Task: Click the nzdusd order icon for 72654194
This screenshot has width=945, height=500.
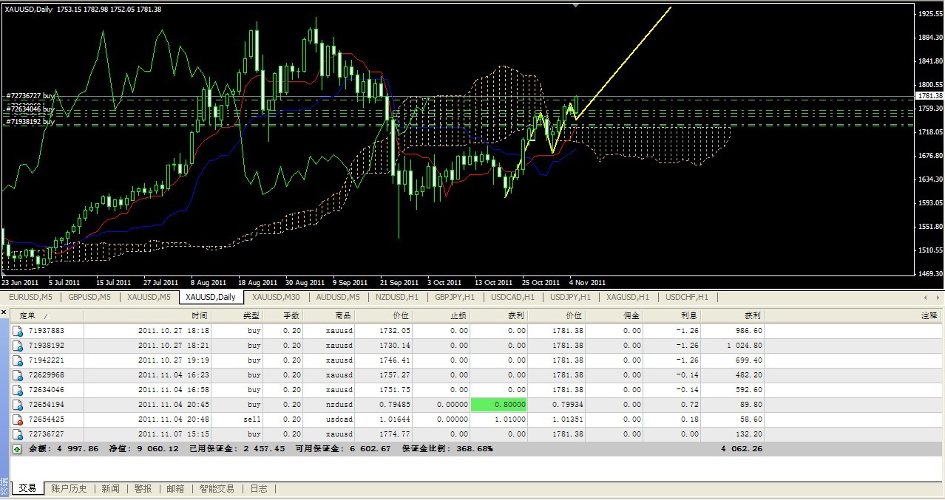Action: tap(18, 405)
